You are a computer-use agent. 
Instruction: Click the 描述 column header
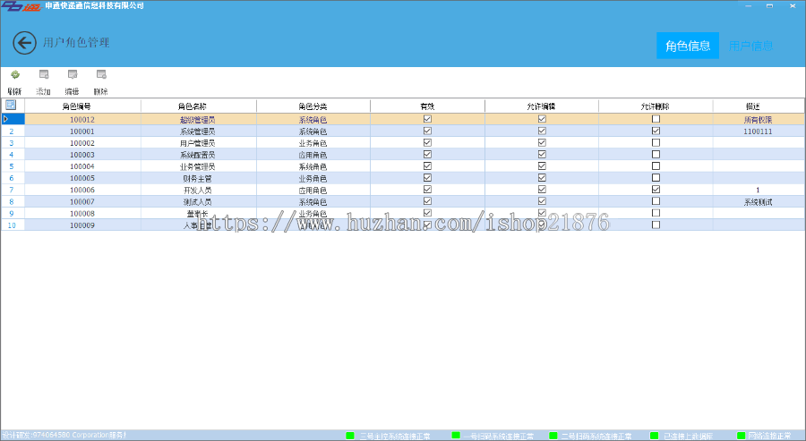tap(752, 106)
